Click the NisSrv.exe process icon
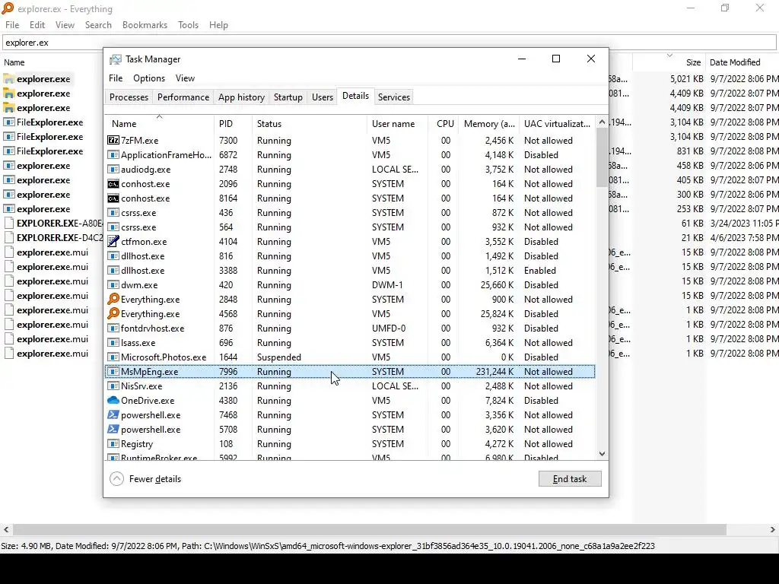This screenshot has width=779, height=584. [x=113, y=386]
